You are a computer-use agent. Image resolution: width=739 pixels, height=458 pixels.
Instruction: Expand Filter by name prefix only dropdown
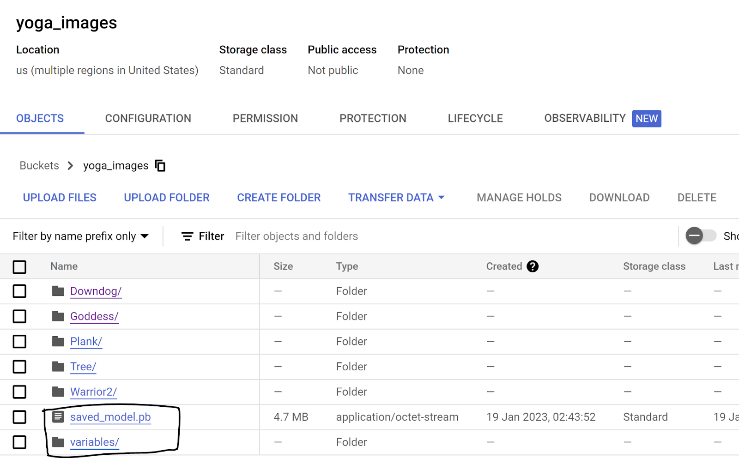pyautogui.click(x=81, y=236)
